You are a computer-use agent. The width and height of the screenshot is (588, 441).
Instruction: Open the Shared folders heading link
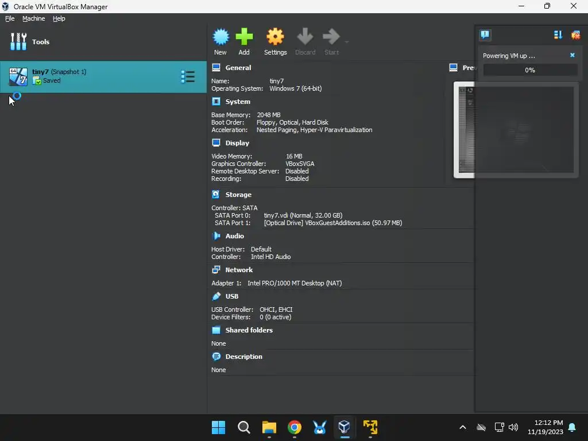[249, 330]
